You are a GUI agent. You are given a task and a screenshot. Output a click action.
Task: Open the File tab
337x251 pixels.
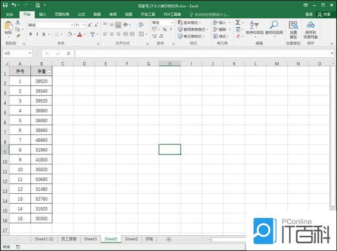(9, 14)
